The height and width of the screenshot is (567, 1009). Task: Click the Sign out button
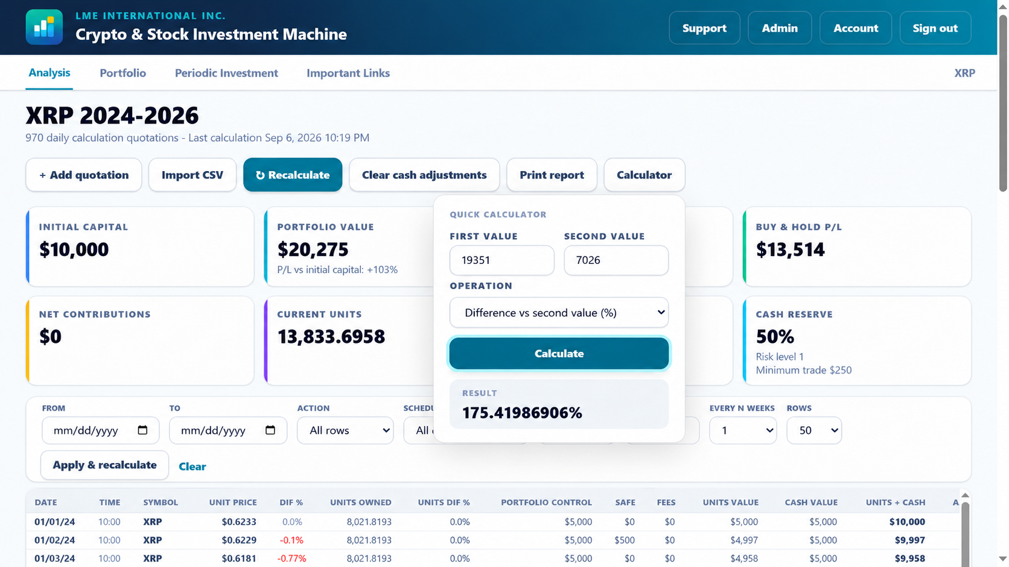point(935,28)
